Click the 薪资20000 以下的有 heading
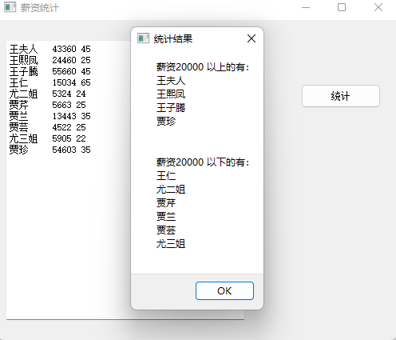The width and height of the screenshot is (396, 340). (203, 162)
